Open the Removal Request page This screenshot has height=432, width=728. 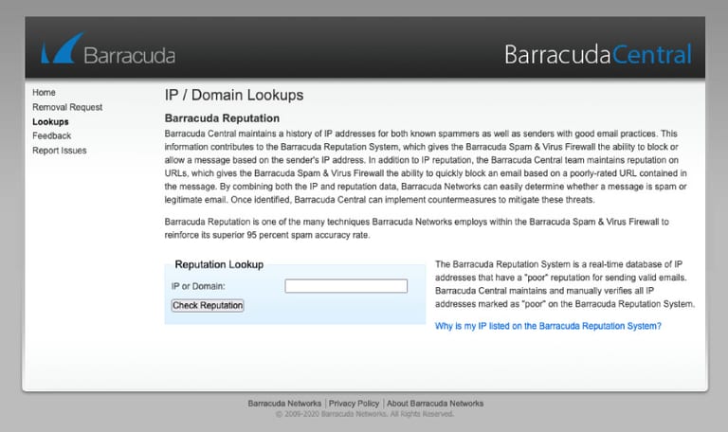pyautogui.click(x=67, y=107)
